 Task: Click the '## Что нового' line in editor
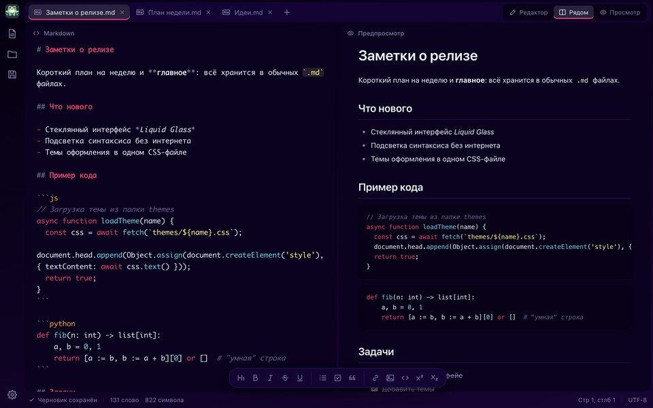pos(65,107)
